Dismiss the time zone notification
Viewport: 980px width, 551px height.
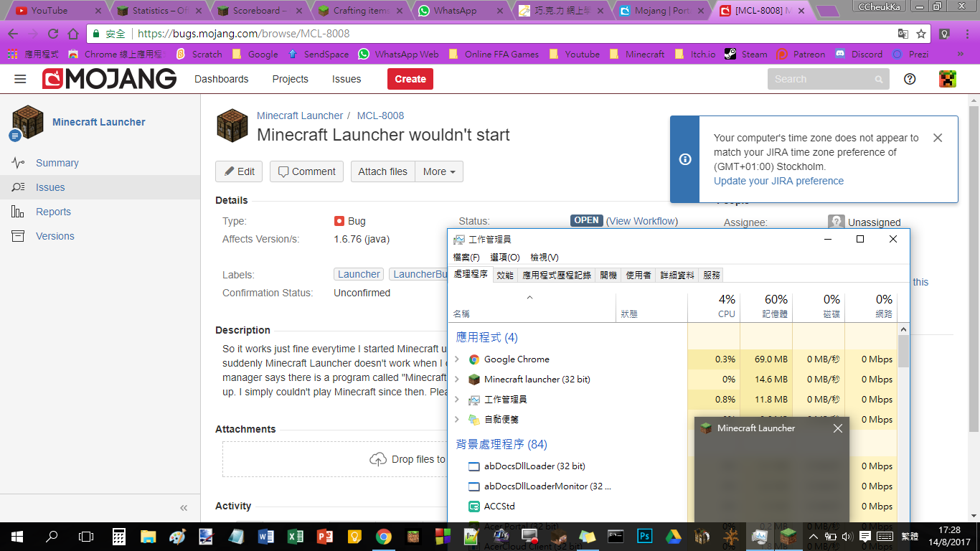938,138
